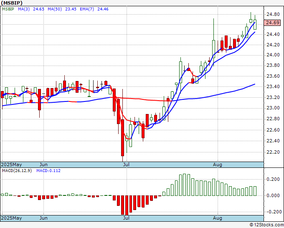The width and height of the screenshot is (284, 228).
Task: Click the last green candlestick near 24.69
Action: 255,25
